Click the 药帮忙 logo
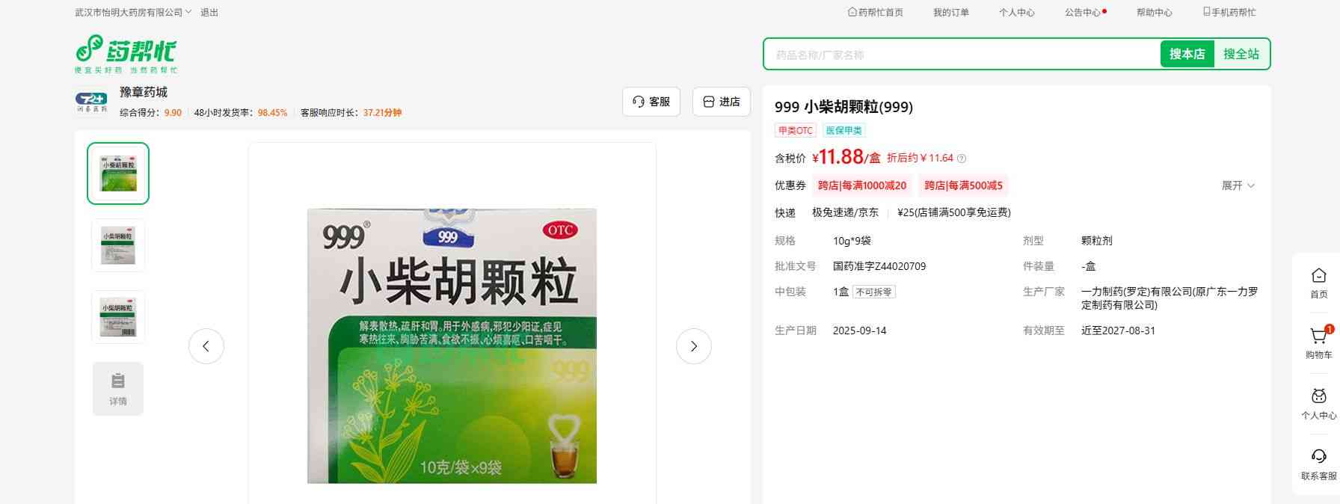The height and width of the screenshot is (504, 1340). point(126,54)
